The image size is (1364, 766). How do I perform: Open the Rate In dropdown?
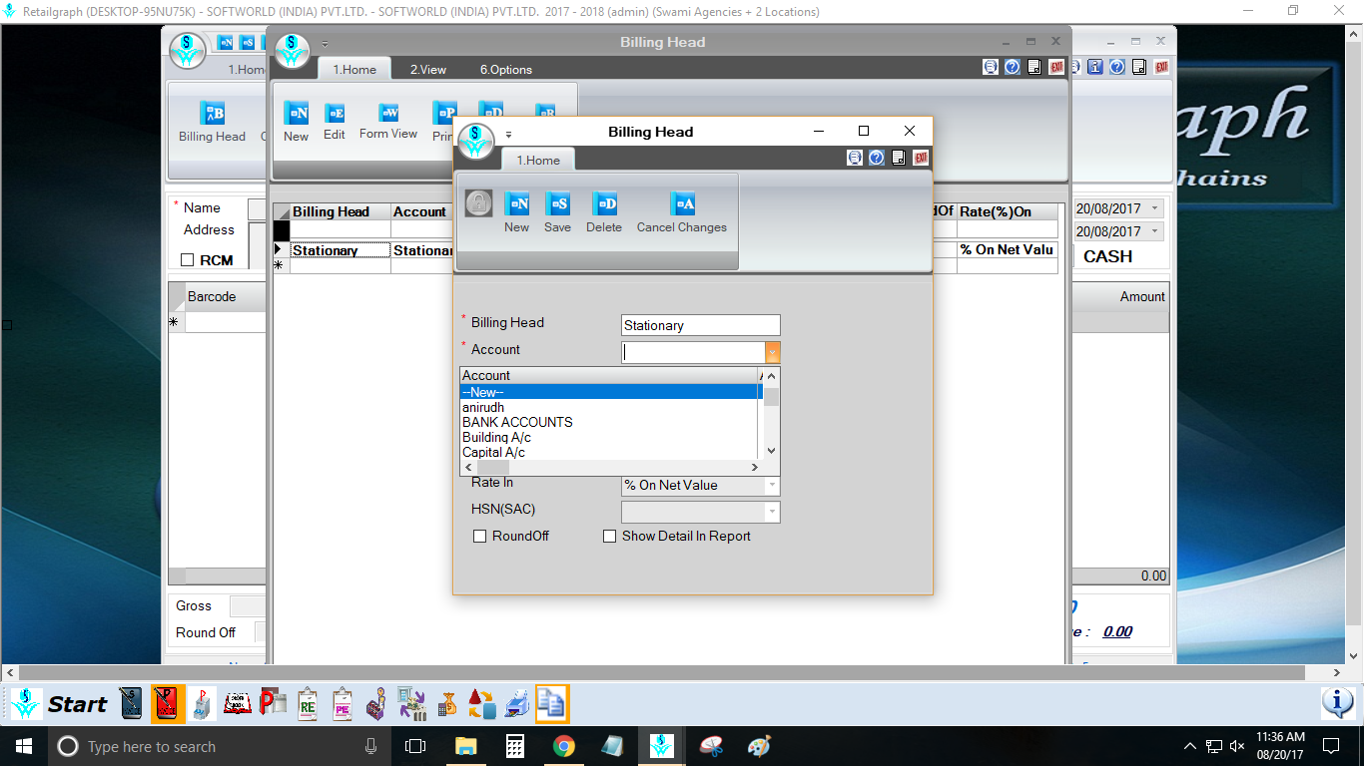[772, 486]
